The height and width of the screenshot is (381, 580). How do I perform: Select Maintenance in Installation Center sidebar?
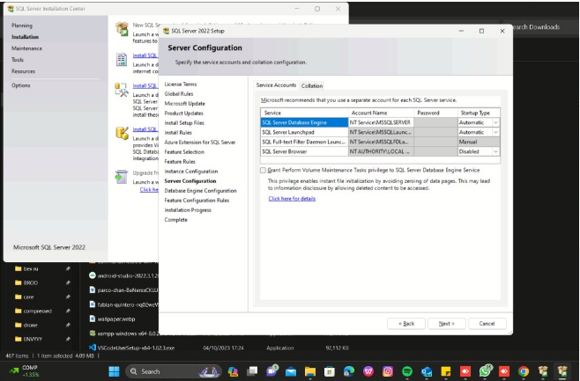click(x=26, y=48)
